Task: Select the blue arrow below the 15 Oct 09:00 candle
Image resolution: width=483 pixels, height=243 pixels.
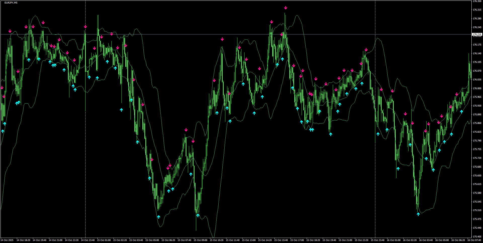Action: pos(198,215)
